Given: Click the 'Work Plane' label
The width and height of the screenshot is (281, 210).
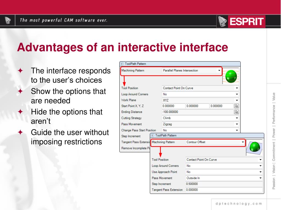Looking at the screenshot, I should [x=129, y=100].
